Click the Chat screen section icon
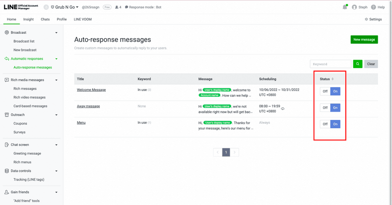392x205 pixels. click(x=7, y=145)
